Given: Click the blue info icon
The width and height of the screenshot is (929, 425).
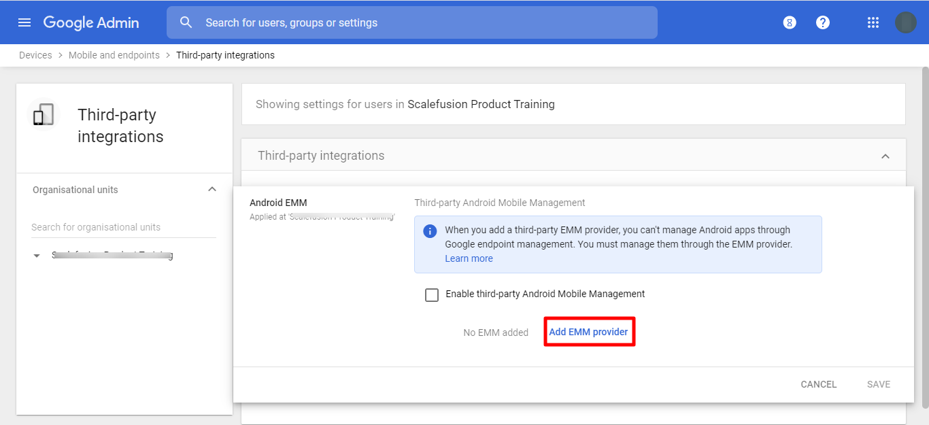Looking at the screenshot, I should click(x=430, y=231).
